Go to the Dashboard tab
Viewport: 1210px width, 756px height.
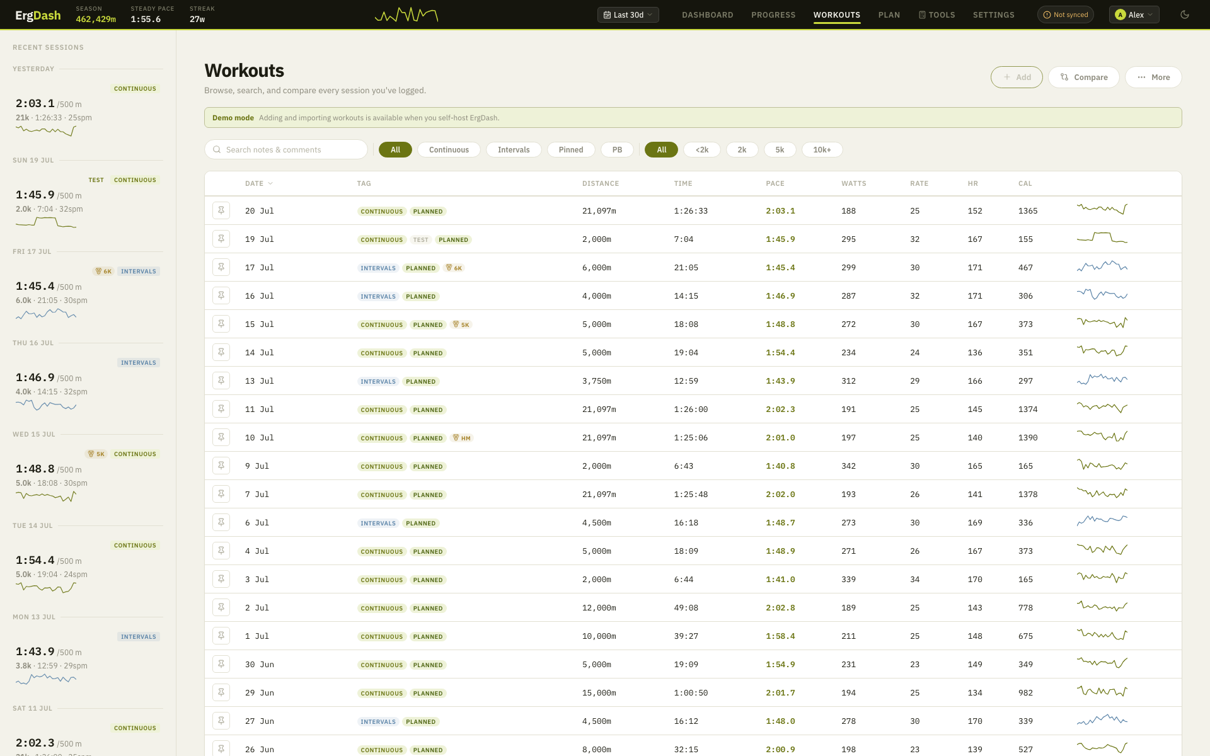[708, 14]
